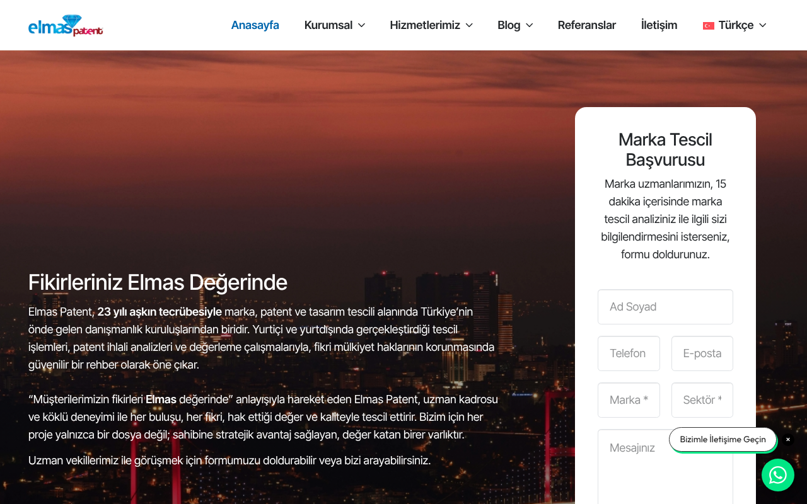Open the WhatsApp chat icon
Screen dimensions: 807x504
pos(778,475)
